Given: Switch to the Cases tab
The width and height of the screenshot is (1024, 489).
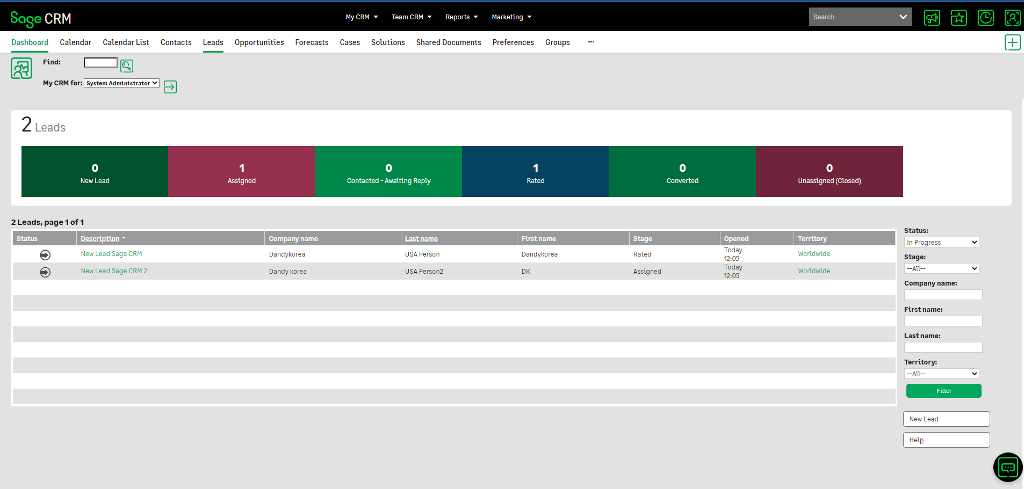Looking at the screenshot, I should tap(350, 42).
